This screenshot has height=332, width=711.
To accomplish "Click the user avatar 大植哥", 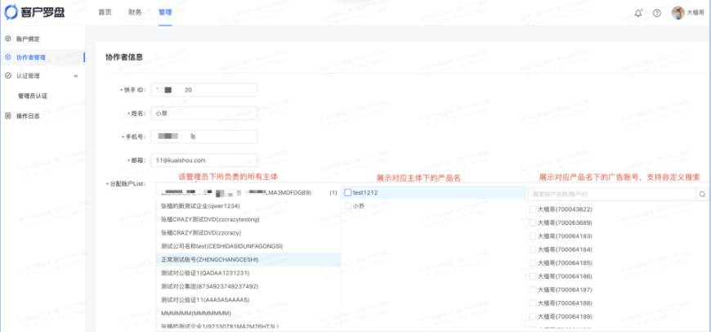I will click(x=677, y=13).
